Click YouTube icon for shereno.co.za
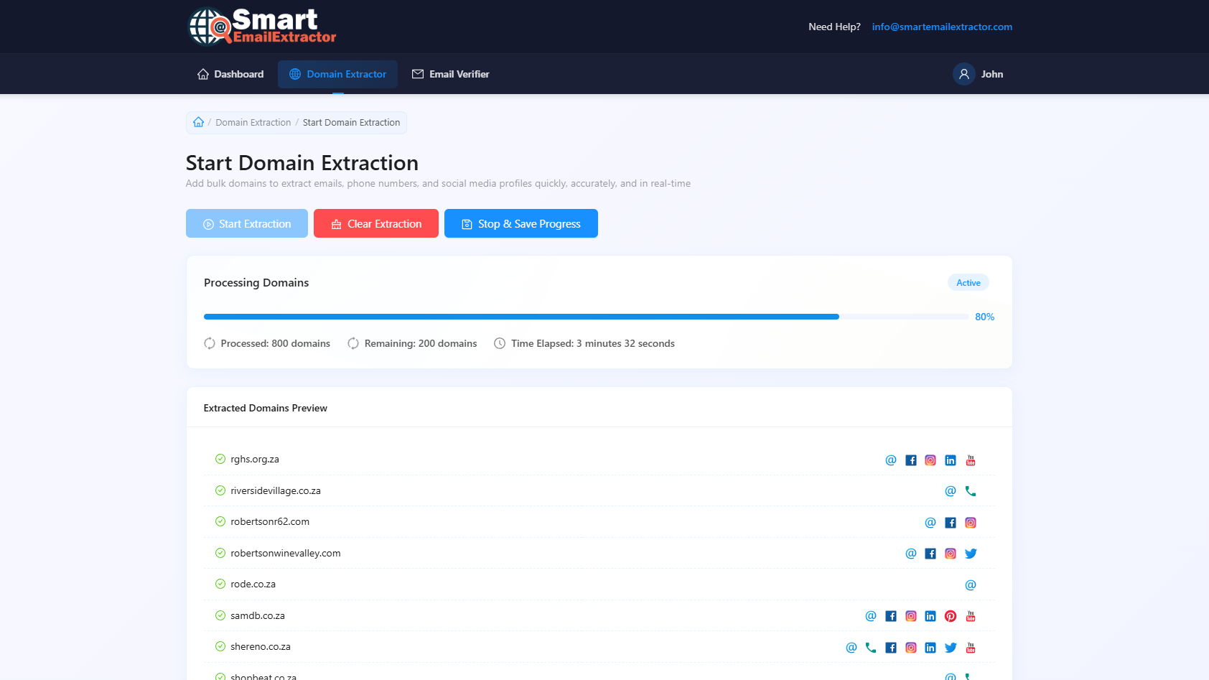The height and width of the screenshot is (680, 1209). 970,648
